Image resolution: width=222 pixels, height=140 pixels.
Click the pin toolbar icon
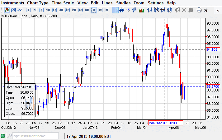(206, 10)
